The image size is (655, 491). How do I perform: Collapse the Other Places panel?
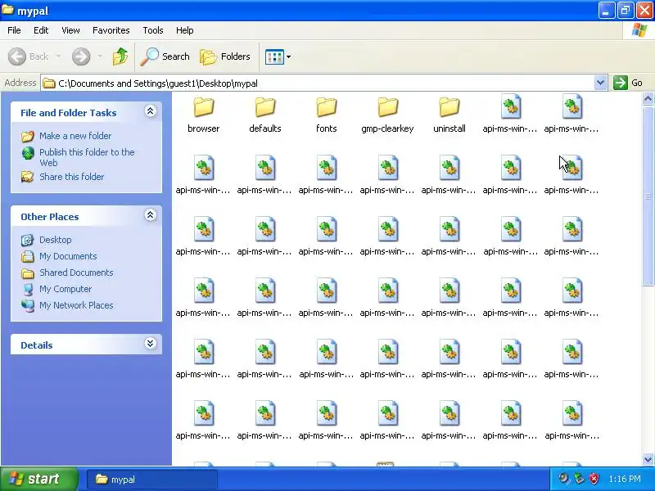pos(151,215)
